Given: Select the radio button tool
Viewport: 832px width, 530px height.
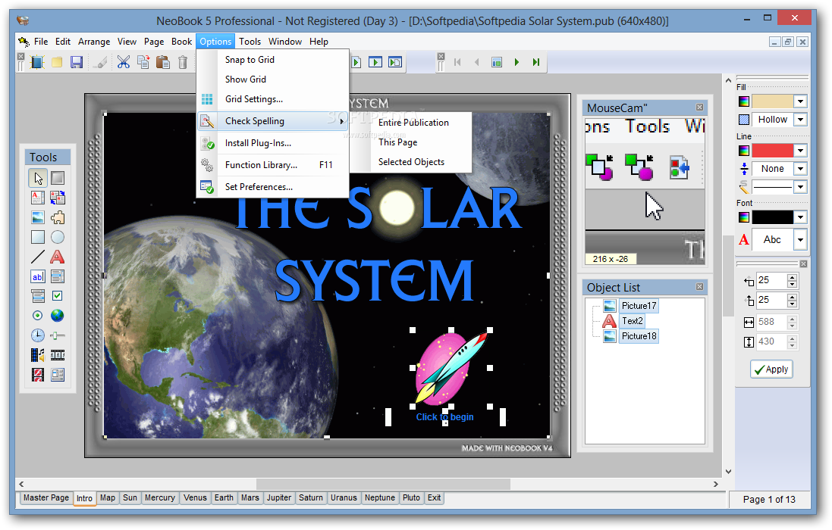Looking at the screenshot, I should pos(38,316).
